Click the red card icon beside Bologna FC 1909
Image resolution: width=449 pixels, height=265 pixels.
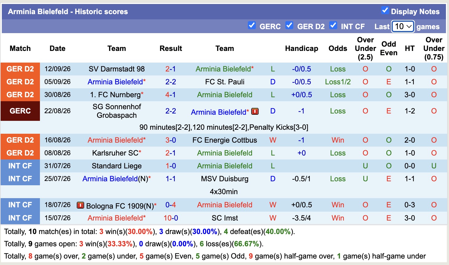(x=80, y=205)
